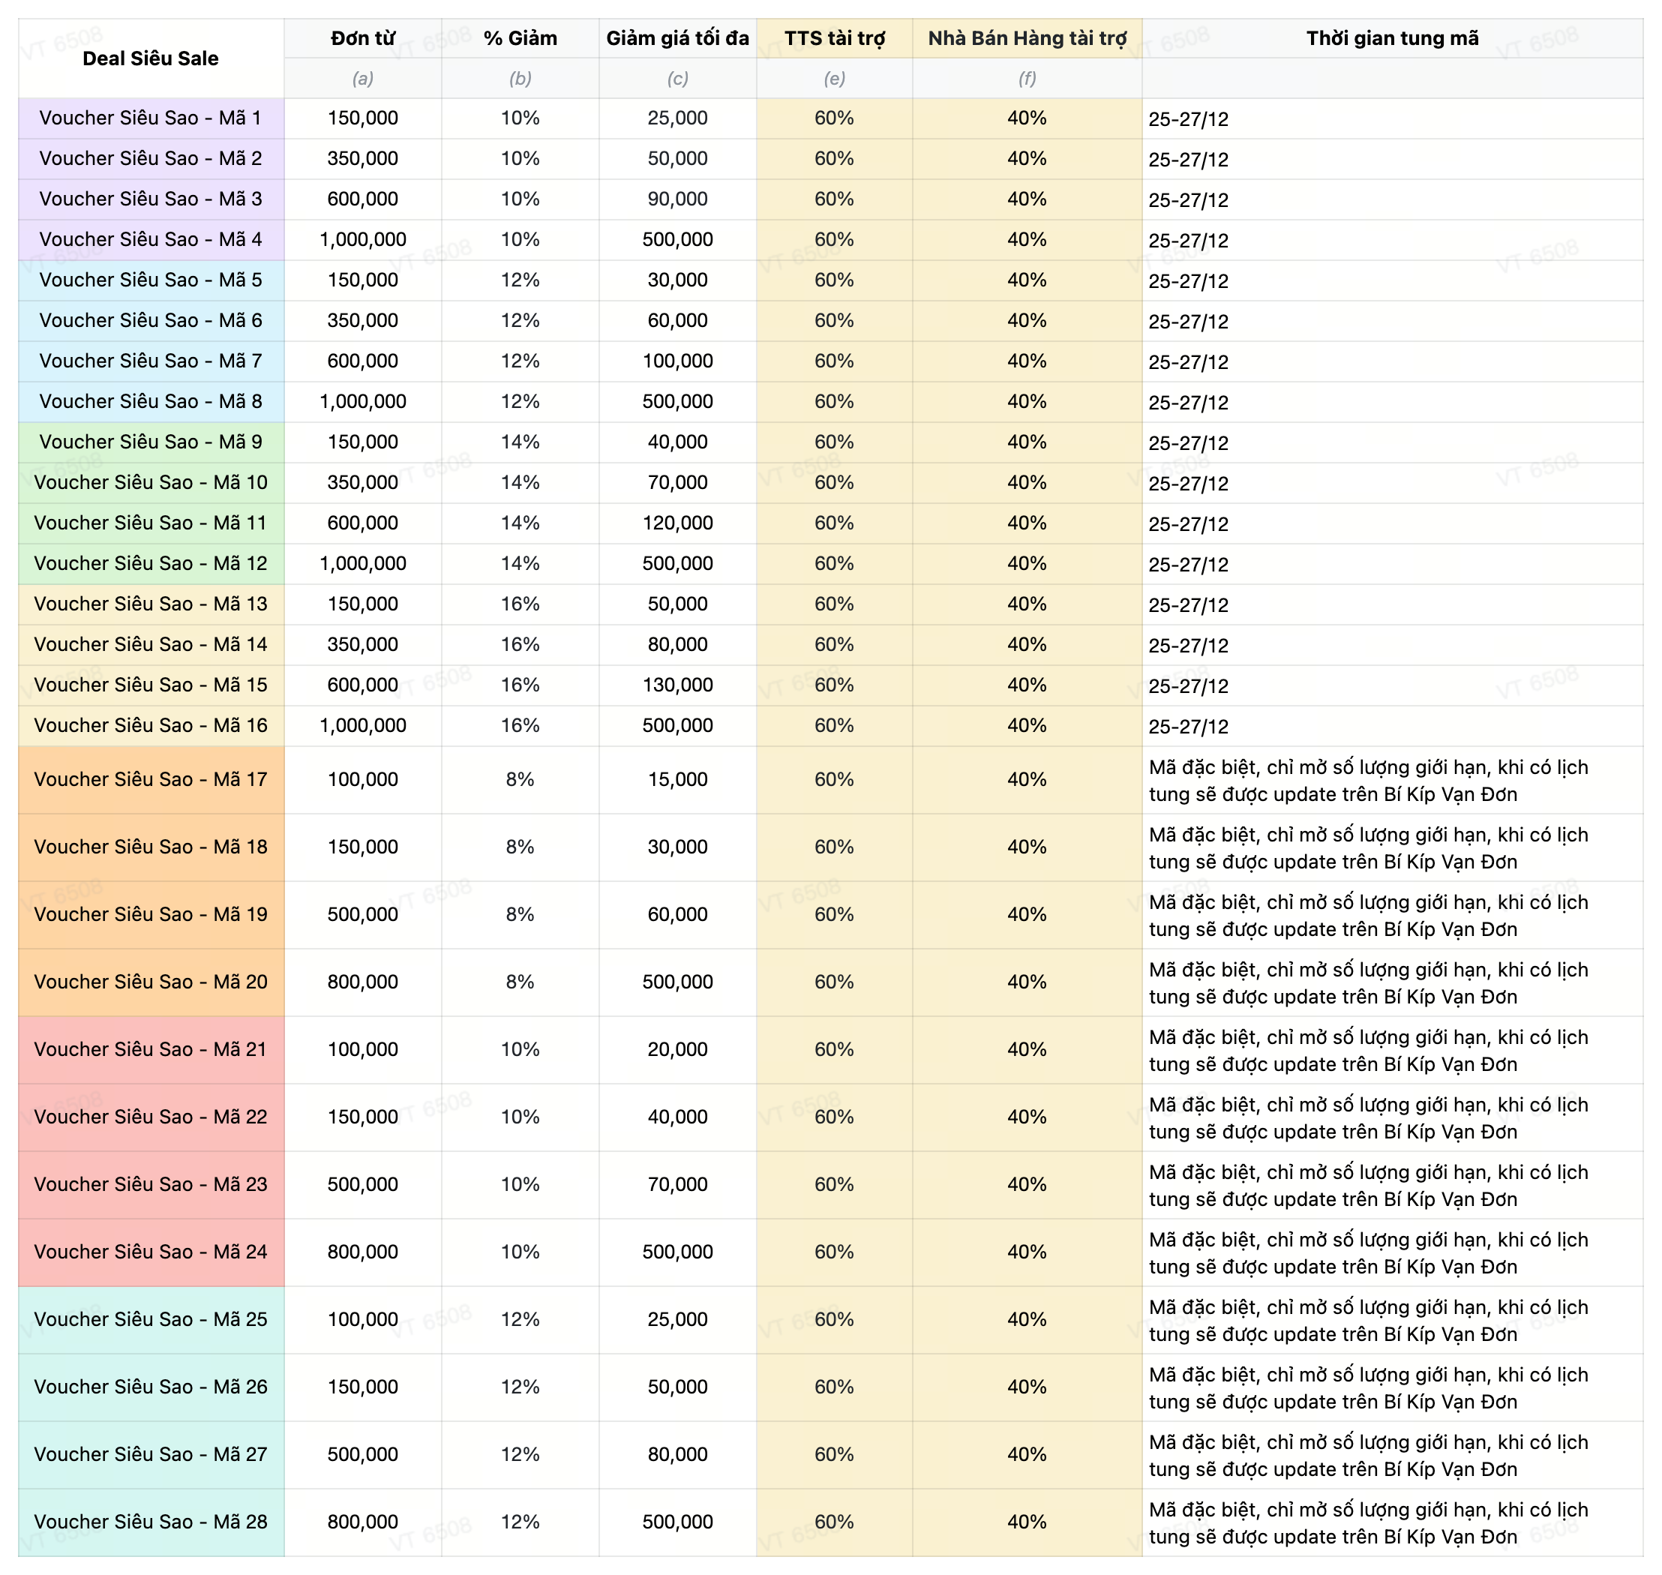Select the Đơn từ column header
Image resolution: width=1662 pixels, height=1575 pixels.
pos(362,37)
